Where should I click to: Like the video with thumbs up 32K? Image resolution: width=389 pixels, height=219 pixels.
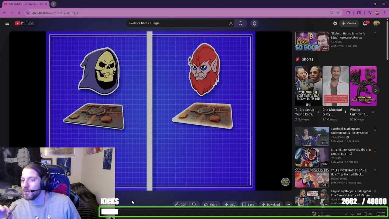181,205
